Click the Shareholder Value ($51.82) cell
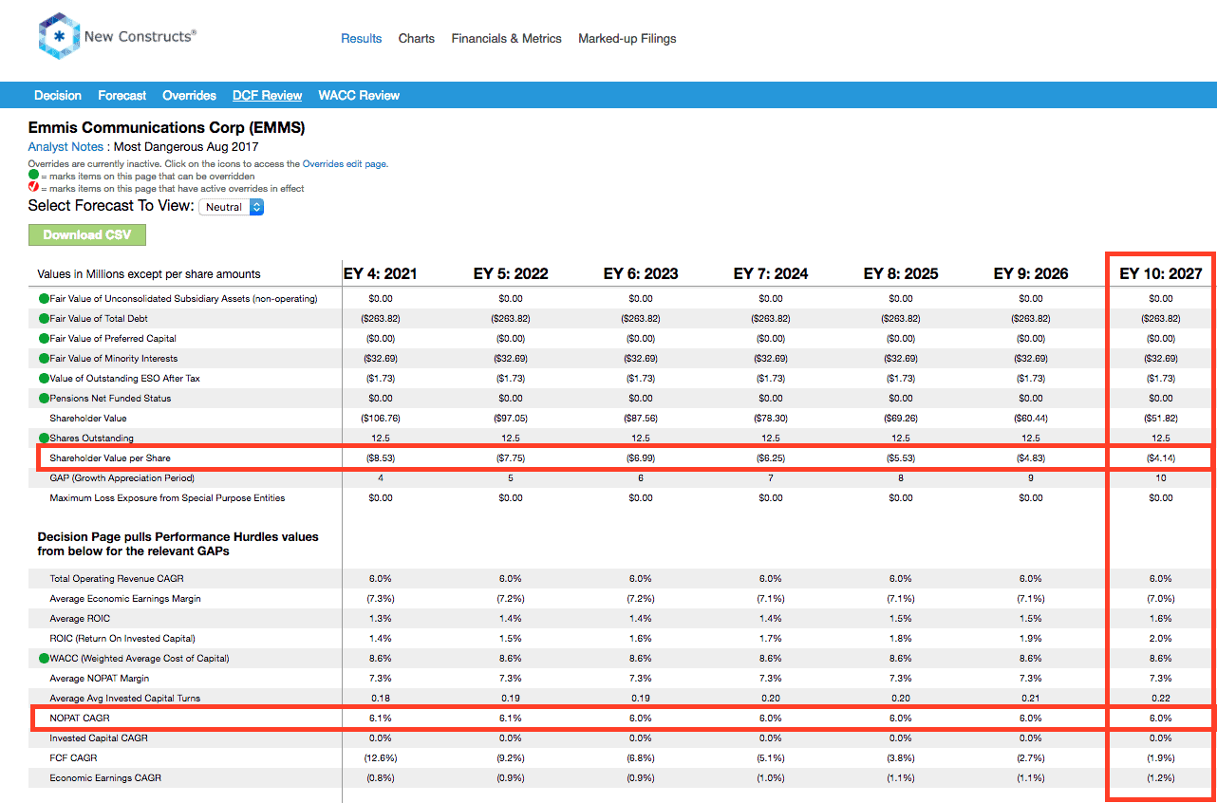The width and height of the screenshot is (1217, 803). [1161, 419]
